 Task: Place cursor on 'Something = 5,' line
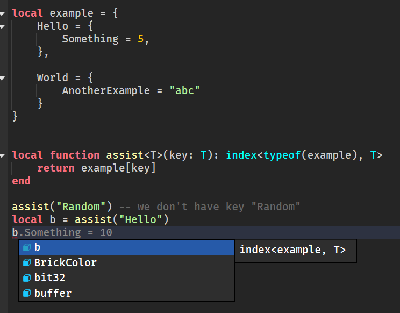tap(105, 39)
